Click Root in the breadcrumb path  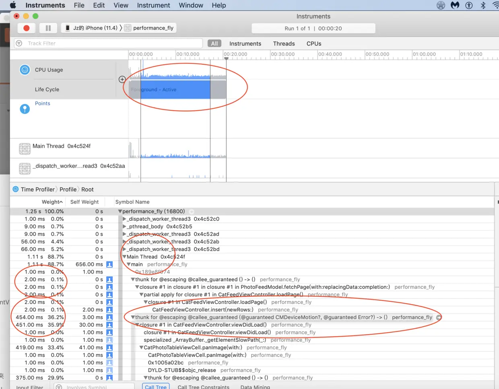coord(87,189)
